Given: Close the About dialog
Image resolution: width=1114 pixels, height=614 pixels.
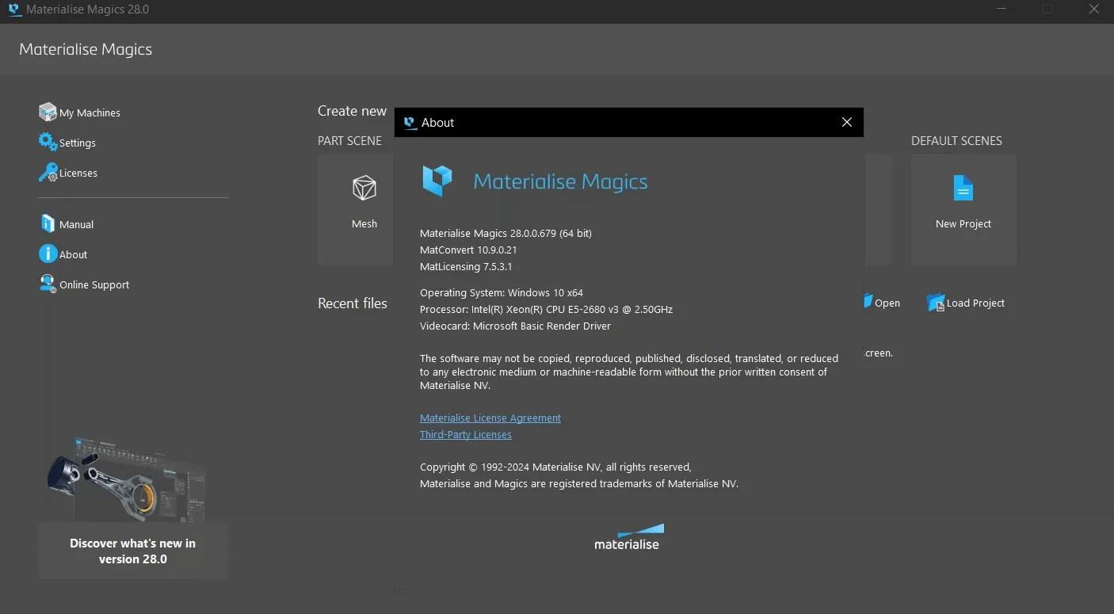Looking at the screenshot, I should click(846, 122).
